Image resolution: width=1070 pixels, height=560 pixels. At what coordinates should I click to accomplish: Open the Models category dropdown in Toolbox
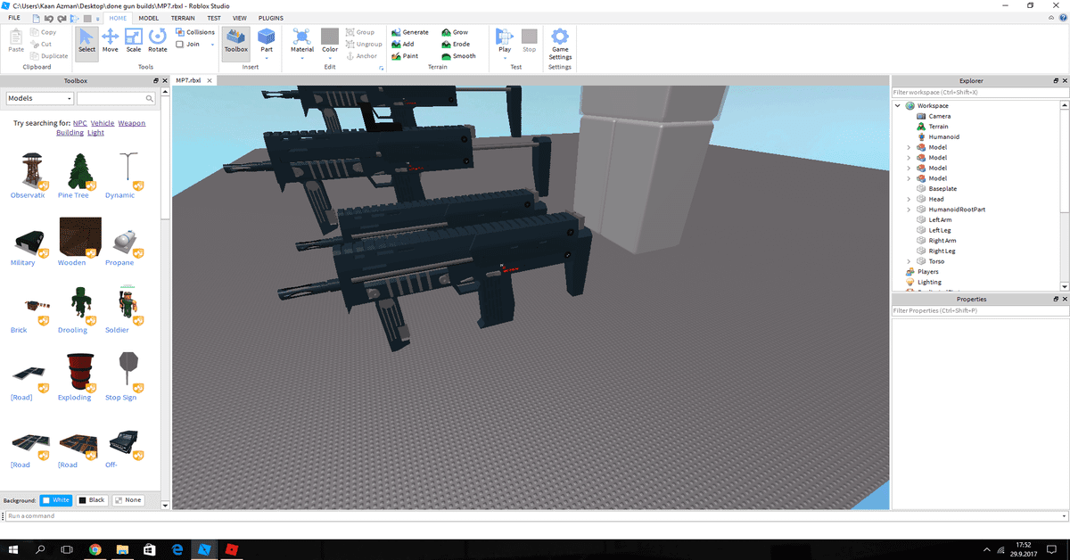pyautogui.click(x=39, y=98)
